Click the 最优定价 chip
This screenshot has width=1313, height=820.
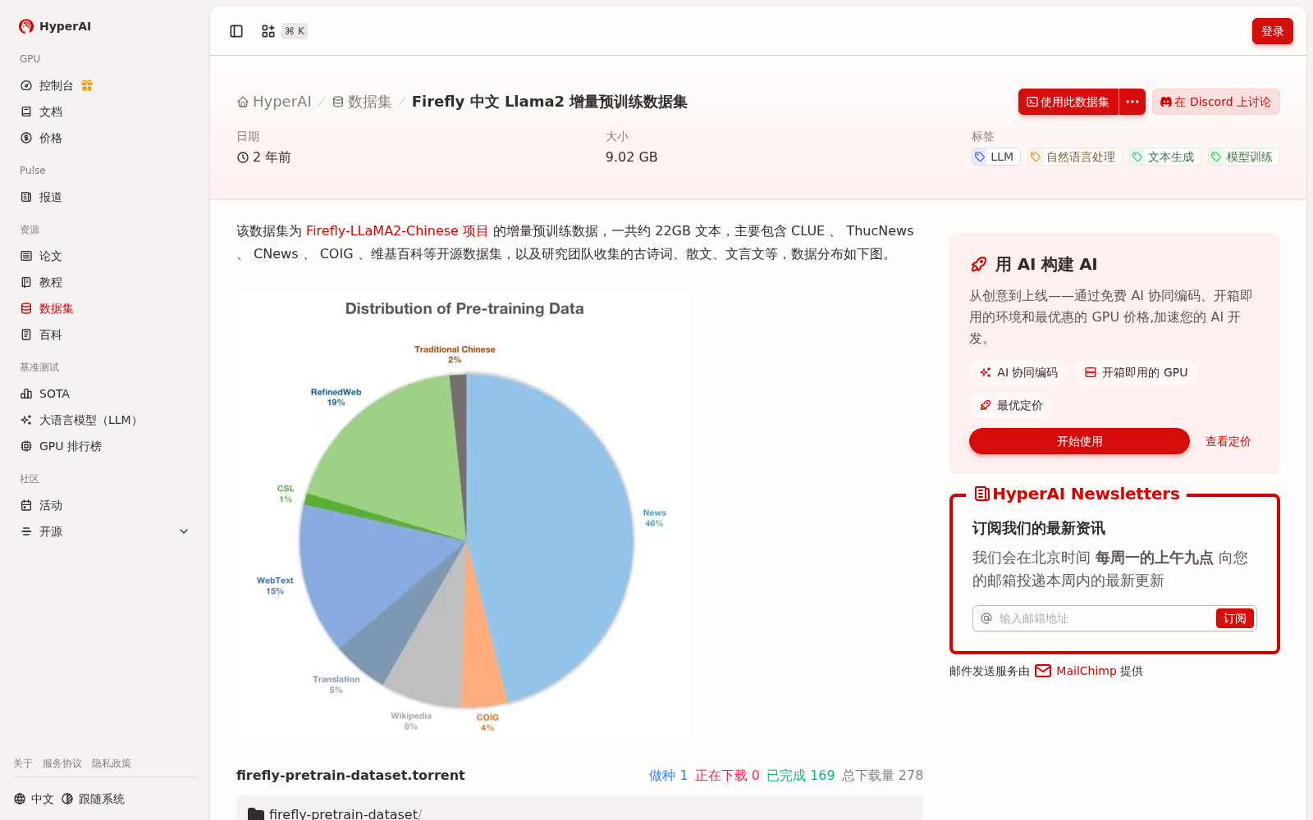1011,405
